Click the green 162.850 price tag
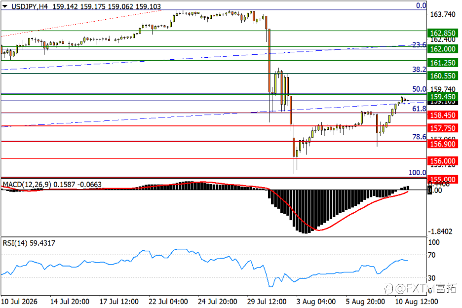 click(443, 33)
